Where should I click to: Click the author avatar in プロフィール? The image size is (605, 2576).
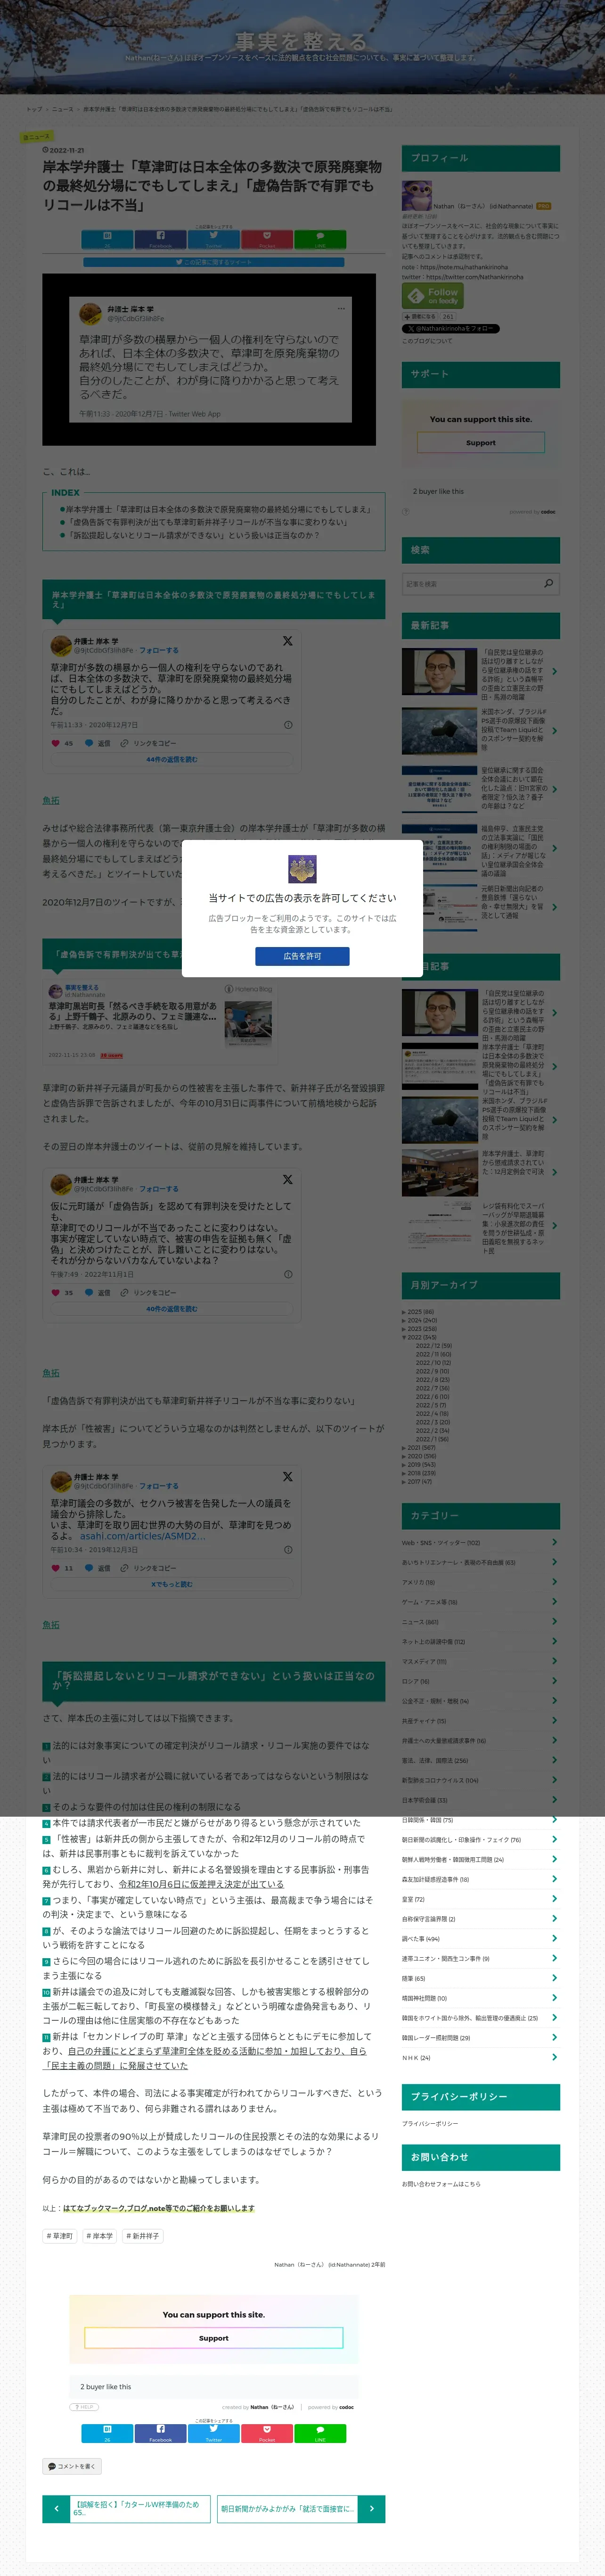(417, 196)
